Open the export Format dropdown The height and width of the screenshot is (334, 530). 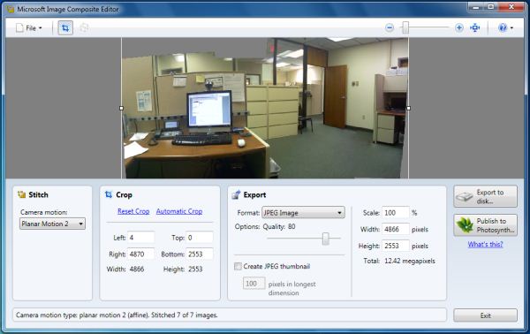pyautogui.click(x=303, y=213)
